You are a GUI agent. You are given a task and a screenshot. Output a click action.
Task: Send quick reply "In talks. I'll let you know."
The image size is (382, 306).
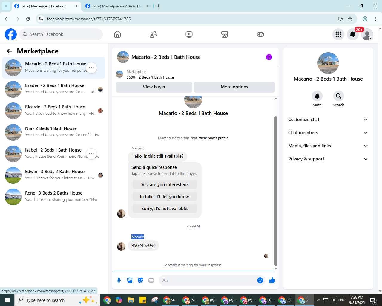[165, 197]
